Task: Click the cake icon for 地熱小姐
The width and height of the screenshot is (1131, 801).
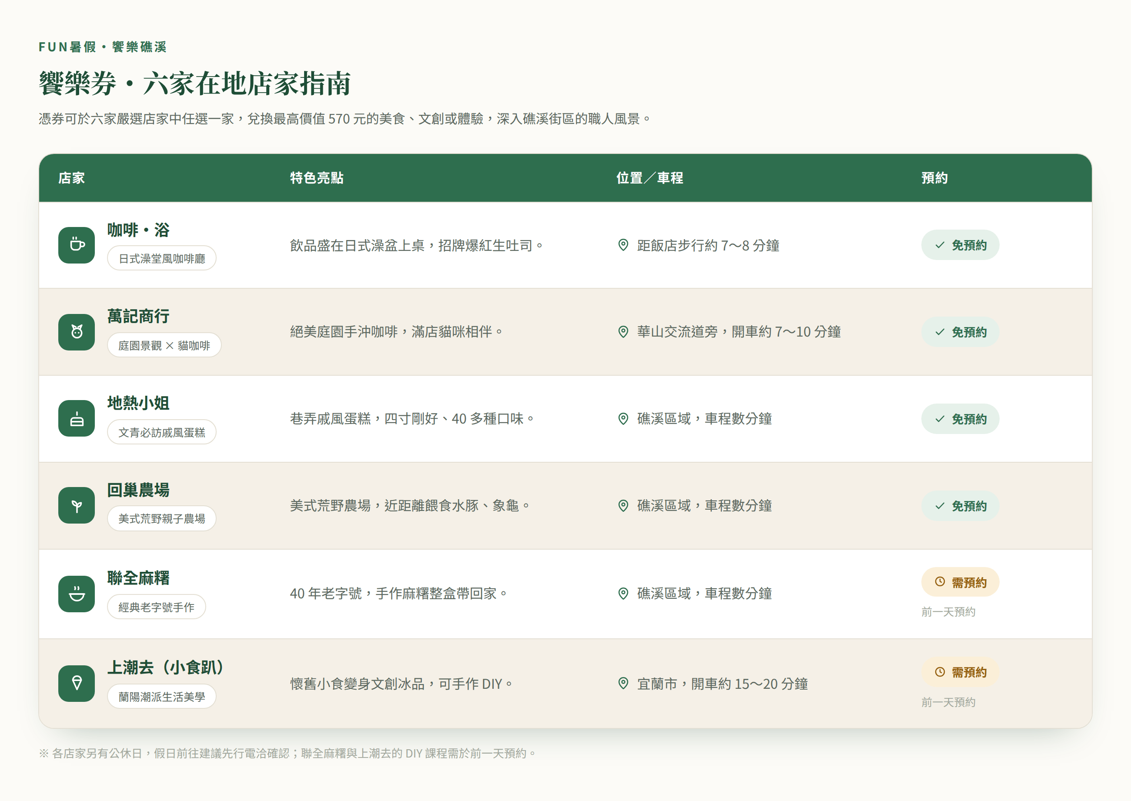Action: (77, 419)
